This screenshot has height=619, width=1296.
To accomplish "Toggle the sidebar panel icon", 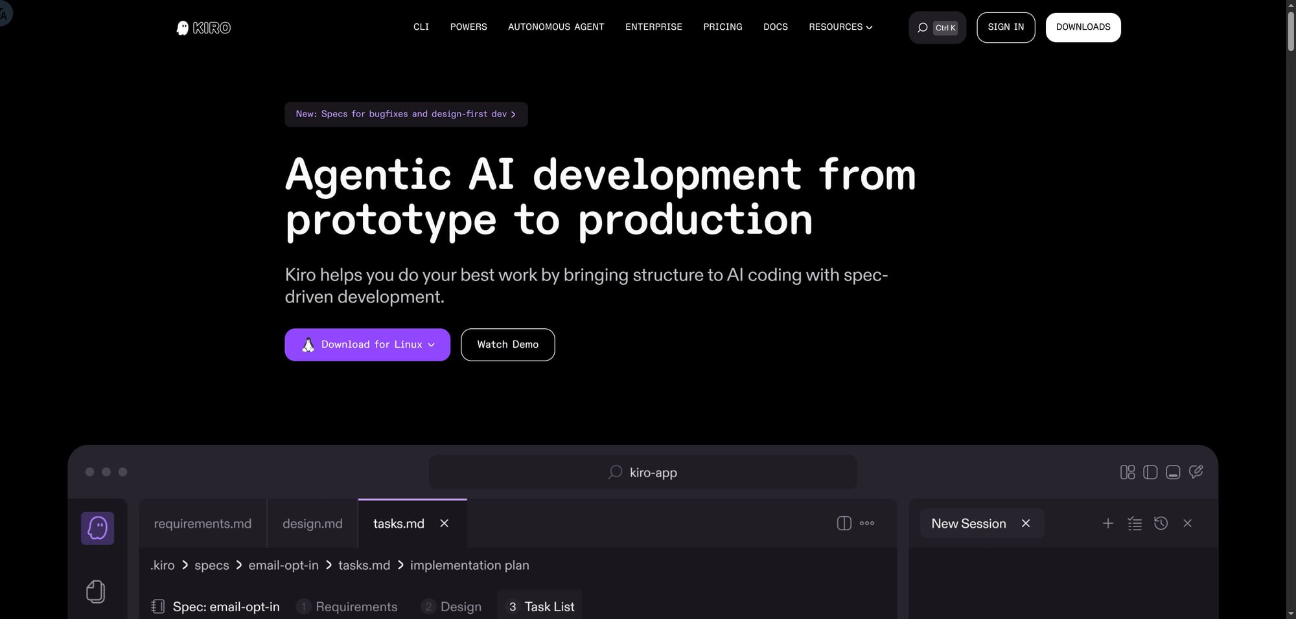I will pos(1150,472).
